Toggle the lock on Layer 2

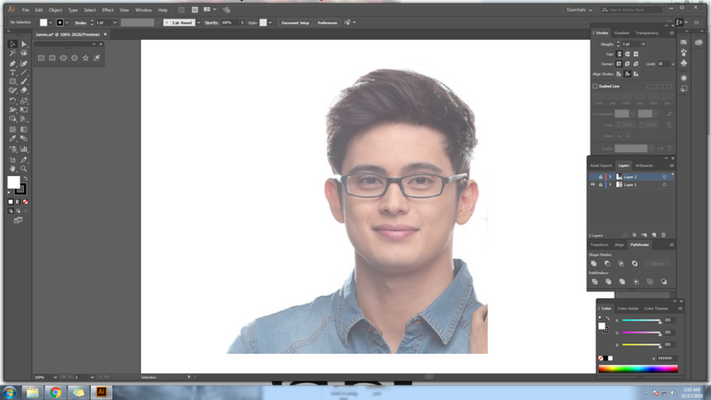pyautogui.click(x=601, y=176)
